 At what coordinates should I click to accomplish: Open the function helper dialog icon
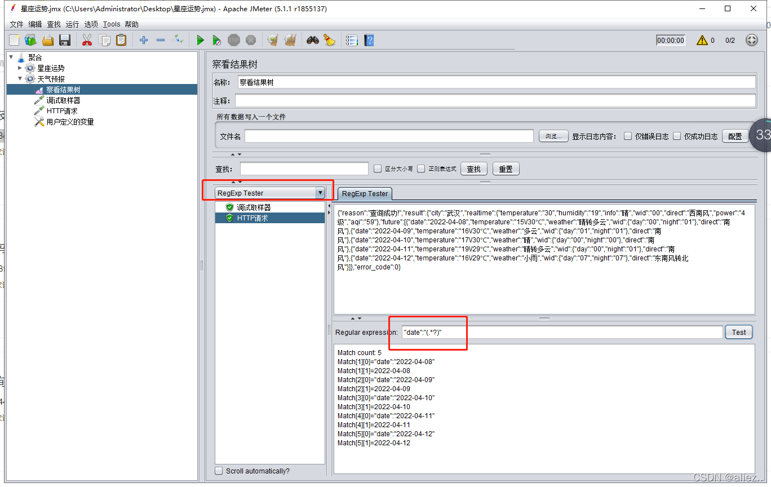(352, 40)
